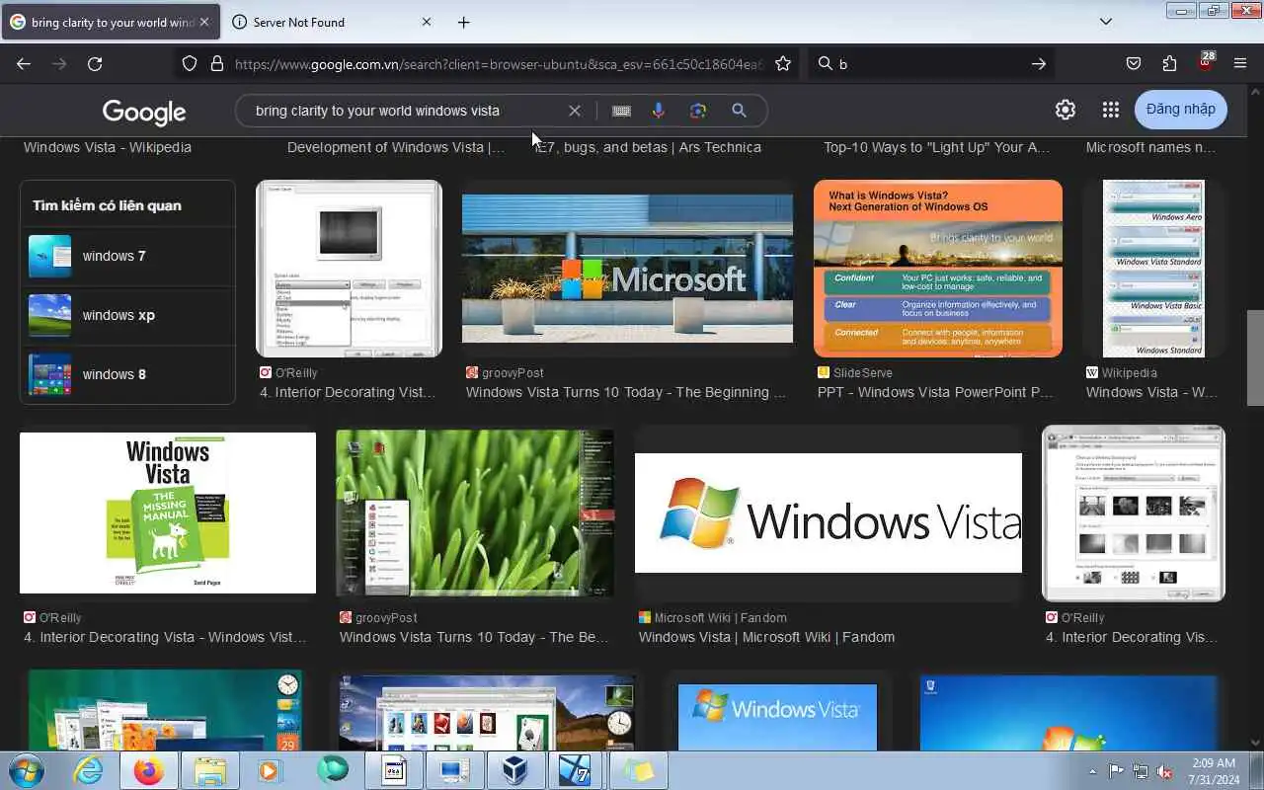Open Windows Aero themes Wikipedia thumbnail
The image size is (1264, 790).
point(1153,269)
